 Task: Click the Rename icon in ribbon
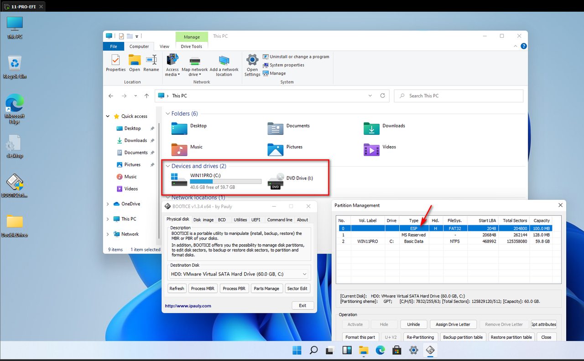pos(151,63)
